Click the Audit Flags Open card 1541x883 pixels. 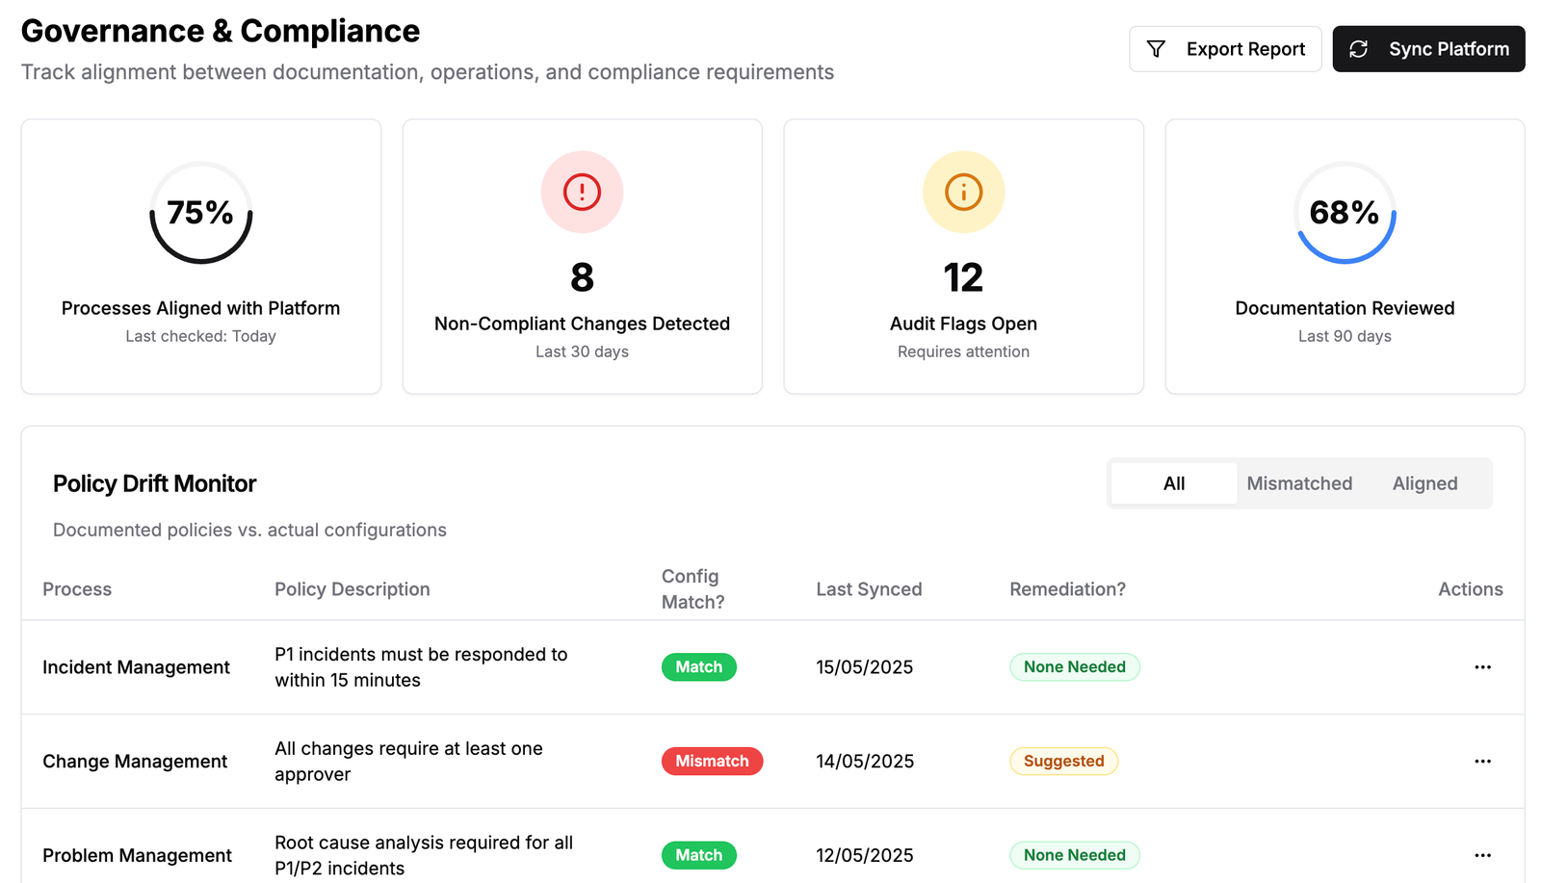click(x=963, y=256)
